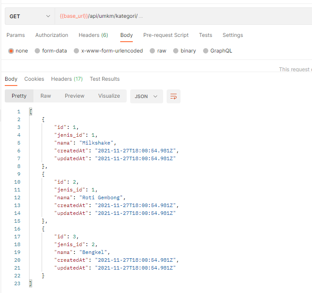Select the none body type radio
The width and height of the screenshot is (312, 293).
tap(11, 51)
